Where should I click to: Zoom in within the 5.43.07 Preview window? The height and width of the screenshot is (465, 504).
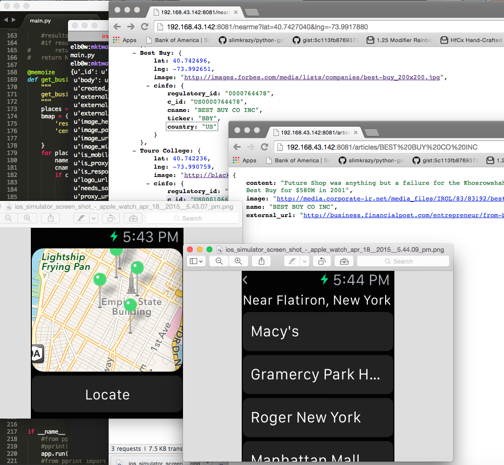click(27, 219)
